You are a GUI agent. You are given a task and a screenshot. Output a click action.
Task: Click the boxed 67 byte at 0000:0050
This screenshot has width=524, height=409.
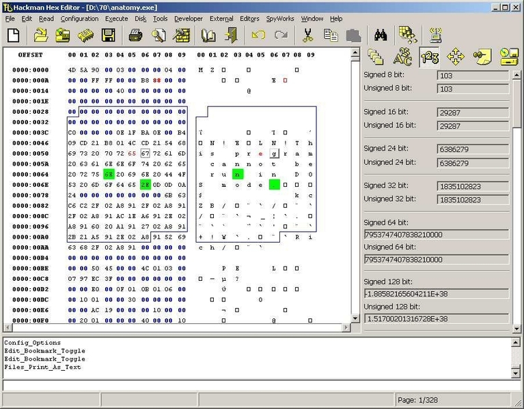[145, 153]
